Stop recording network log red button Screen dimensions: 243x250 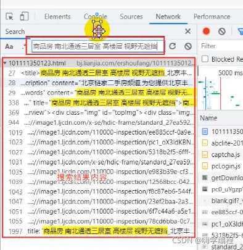[206, 31]
